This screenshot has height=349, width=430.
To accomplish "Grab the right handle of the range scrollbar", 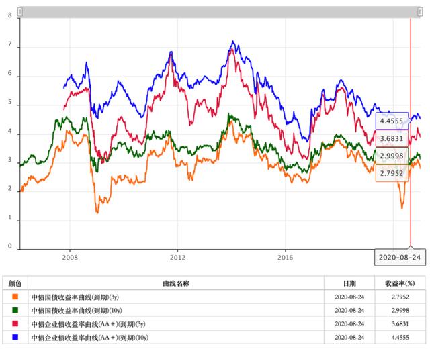I will coord(420,12).
